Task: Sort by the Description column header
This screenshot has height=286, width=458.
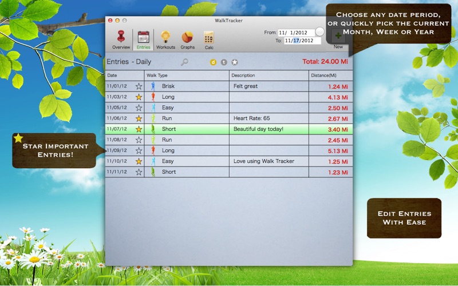Action: 269,76
